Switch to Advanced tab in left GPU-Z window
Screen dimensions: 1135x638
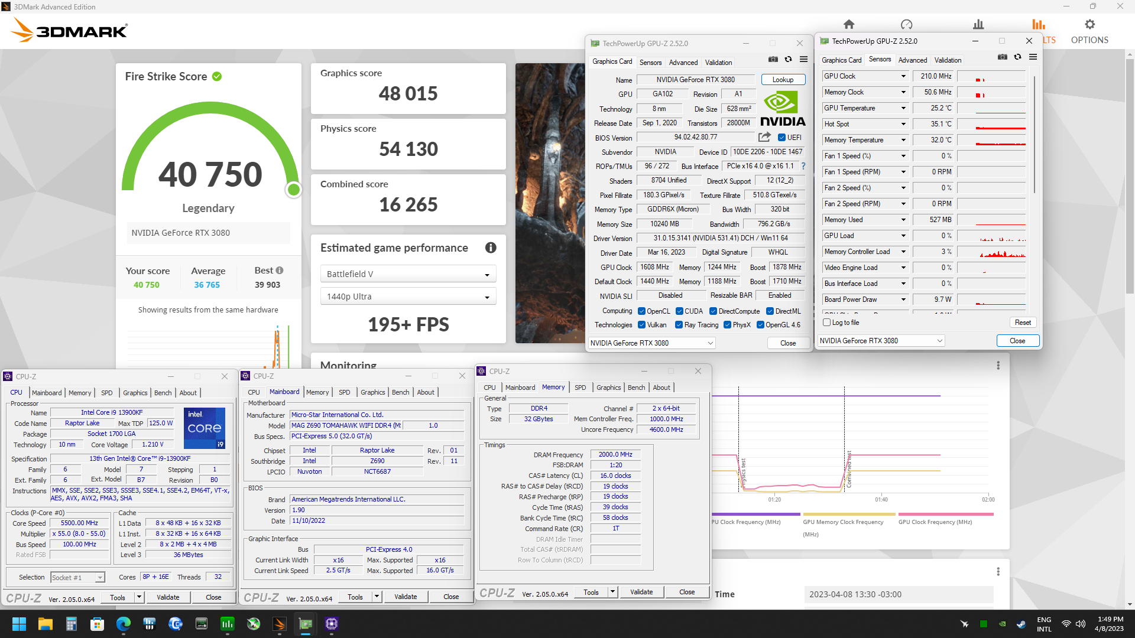[683, 63]
